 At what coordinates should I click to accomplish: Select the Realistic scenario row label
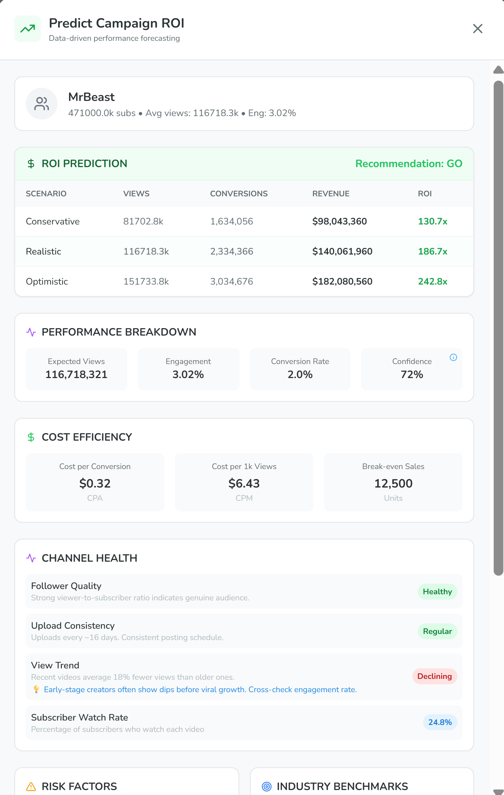pos(44,251)
